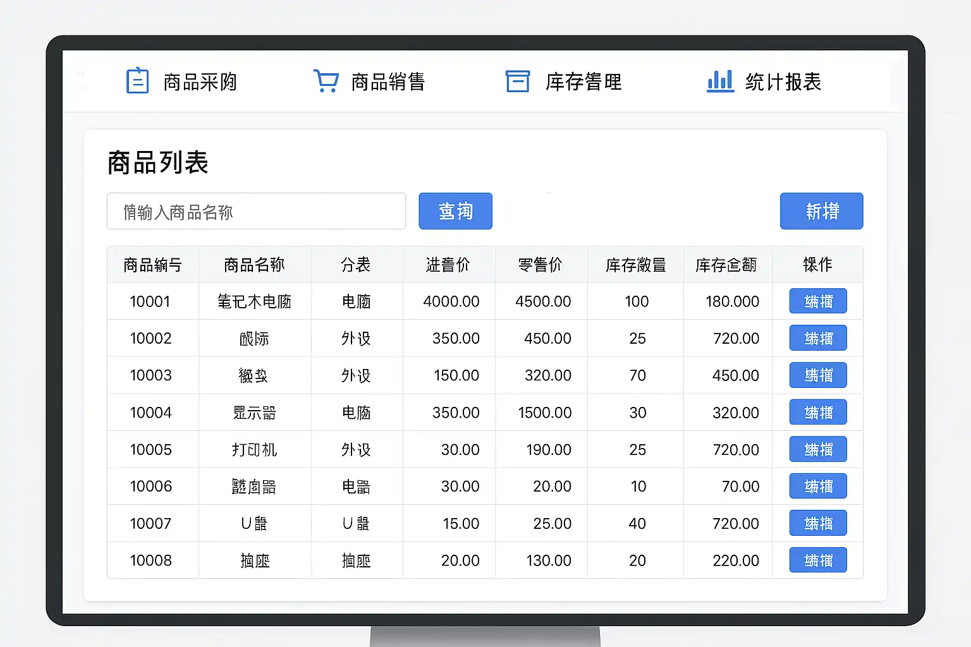The width and height of the screenshot is (971, 647).
Task: Select the 零售价 column header
Action: 540,265
